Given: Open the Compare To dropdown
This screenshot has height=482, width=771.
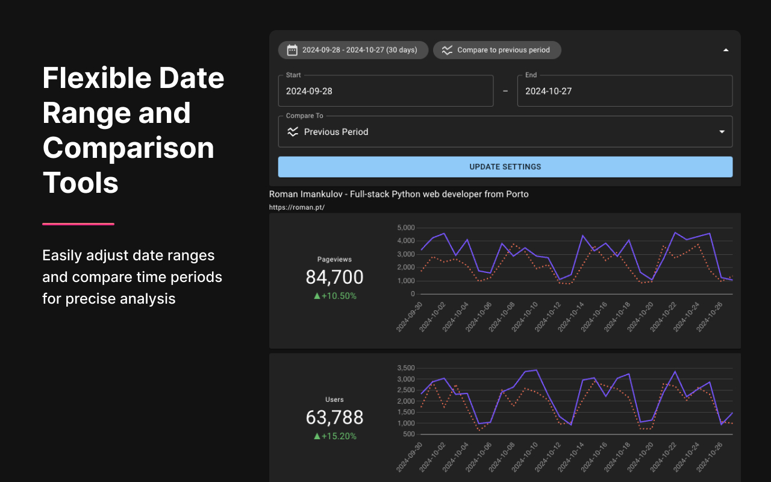Looking at the screenshot, I should click(x=505, y=131).
